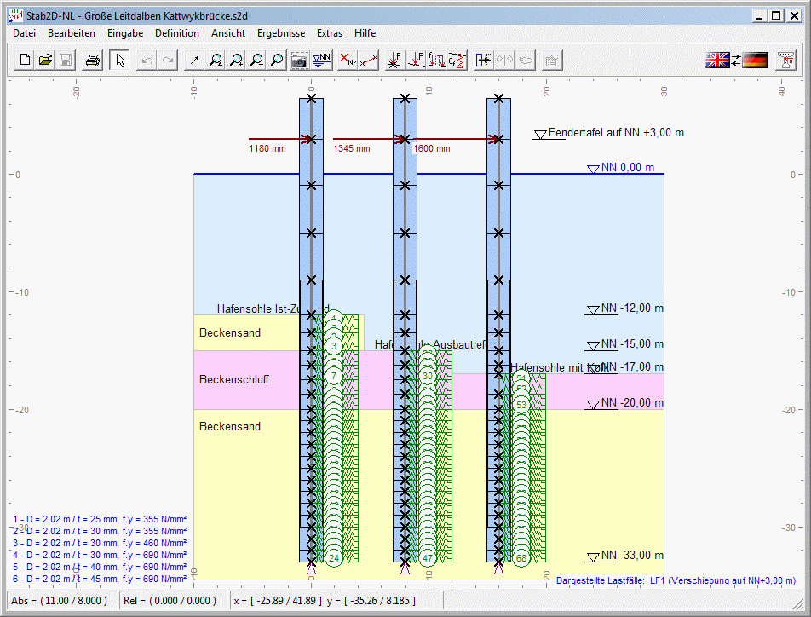
Task: Toggle the arrow pointer selection tool
Action: point(120,61)
